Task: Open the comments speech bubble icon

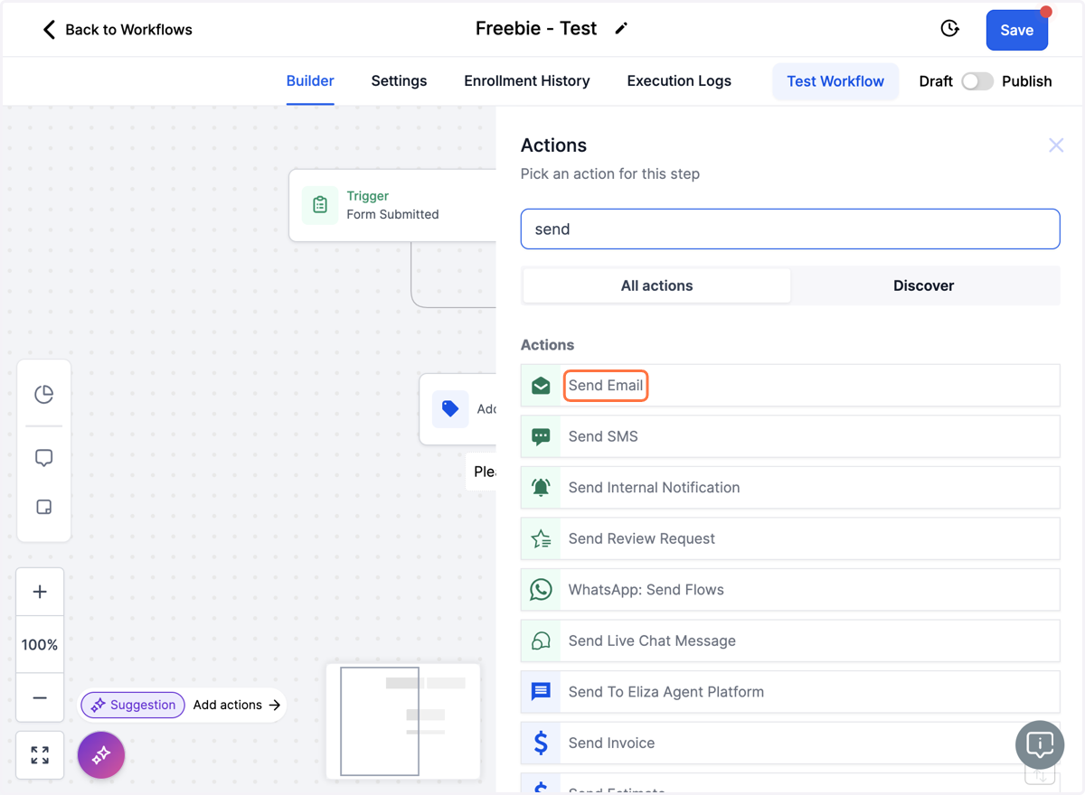Action: pos(43,458)
